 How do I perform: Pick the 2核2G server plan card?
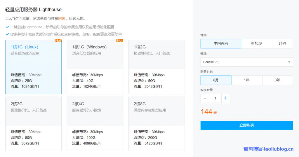tap(33, 124)
